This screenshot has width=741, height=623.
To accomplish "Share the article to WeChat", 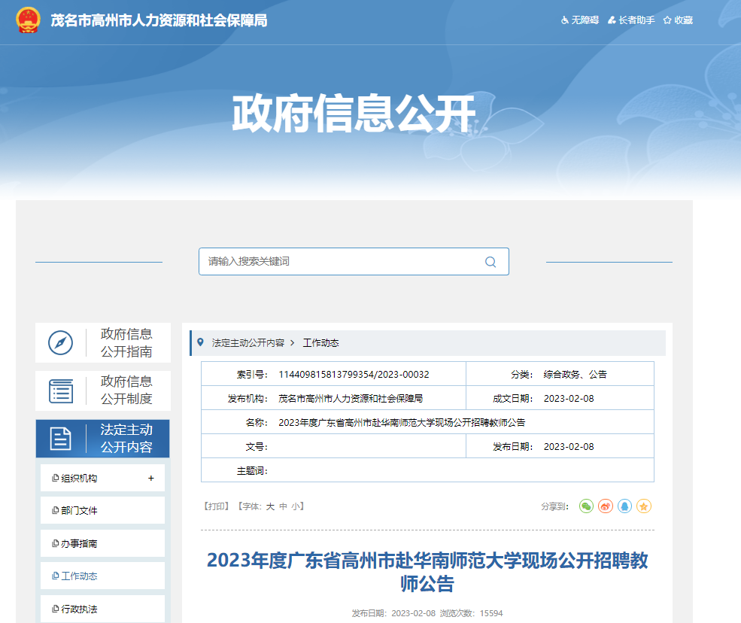I will [x=586, y=506].
